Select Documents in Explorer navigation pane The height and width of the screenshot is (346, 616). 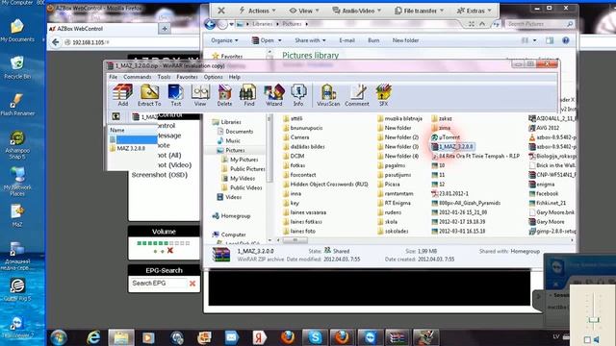click(x=240, y=132)
